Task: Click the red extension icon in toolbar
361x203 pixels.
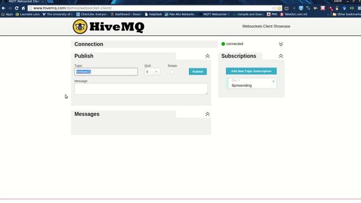Action: 323,8
